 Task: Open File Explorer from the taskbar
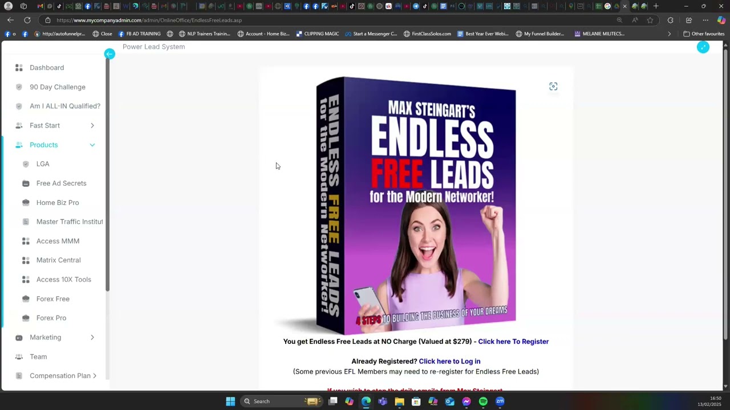(x=399, y=401)
